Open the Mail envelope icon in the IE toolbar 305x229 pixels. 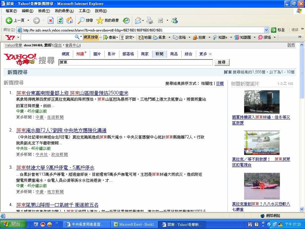click(138, 20)
